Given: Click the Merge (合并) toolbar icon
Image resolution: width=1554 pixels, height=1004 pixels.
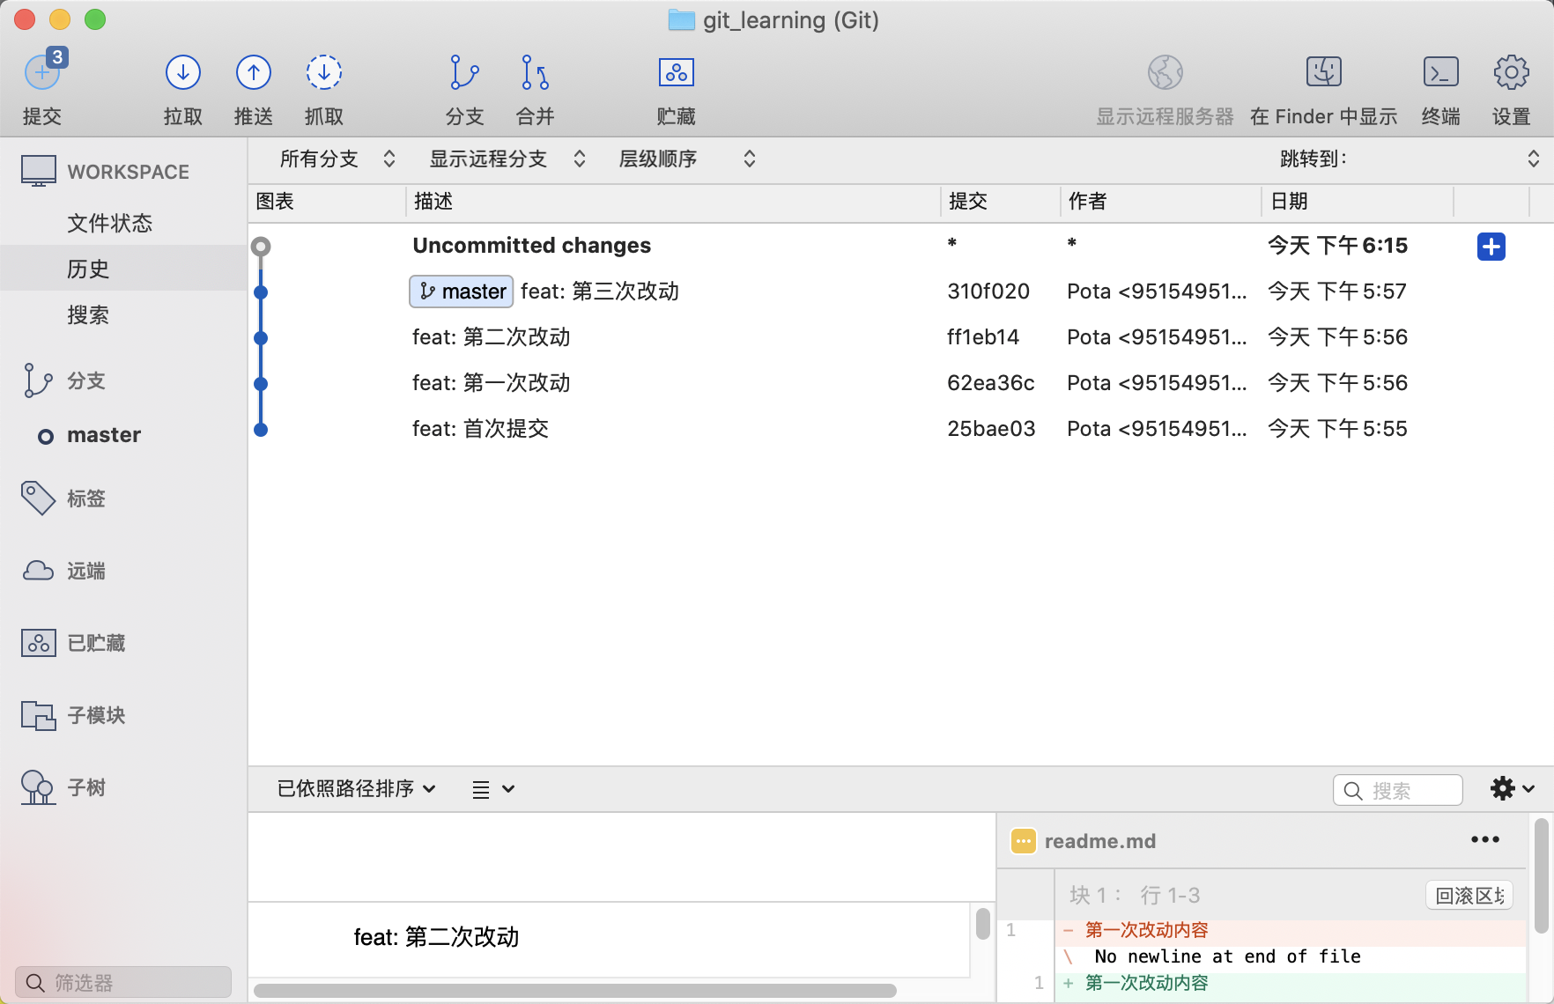Looking at the screenshot, I should pyautogui.click(x=535, y=72).
